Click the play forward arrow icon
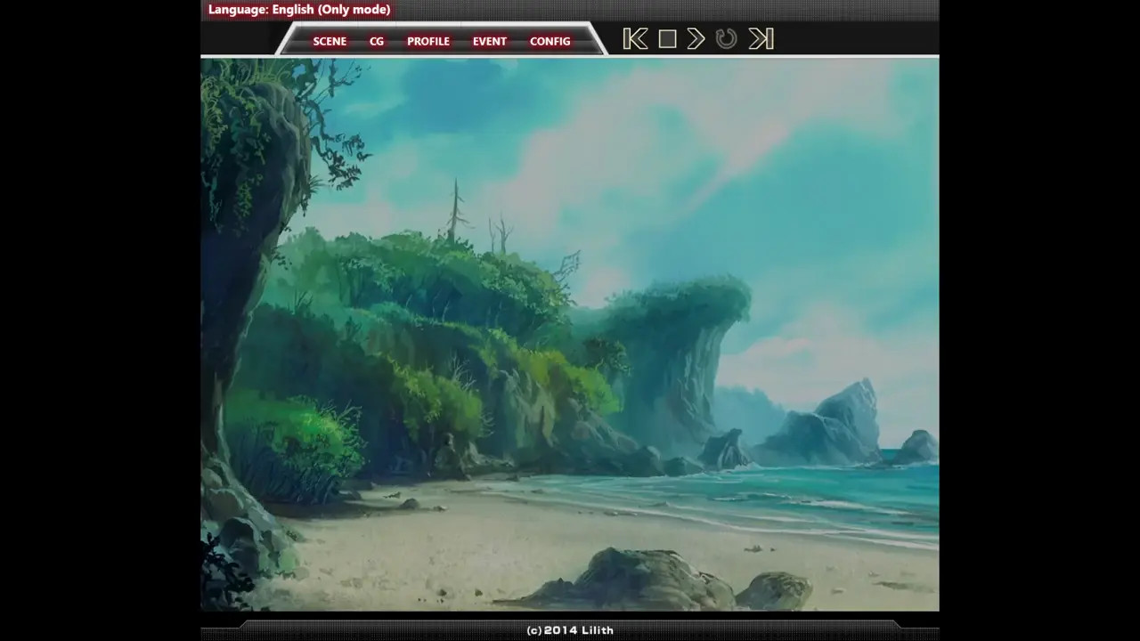 point(696,39)
